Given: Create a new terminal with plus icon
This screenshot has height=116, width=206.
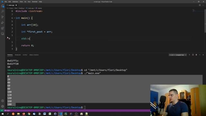Looking at the screenshot, I should click(x=189, y=55).
